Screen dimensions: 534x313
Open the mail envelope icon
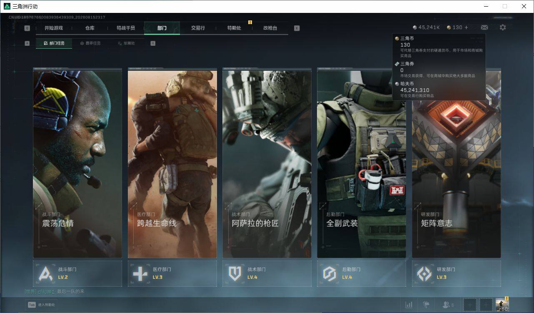coord(484,27)
